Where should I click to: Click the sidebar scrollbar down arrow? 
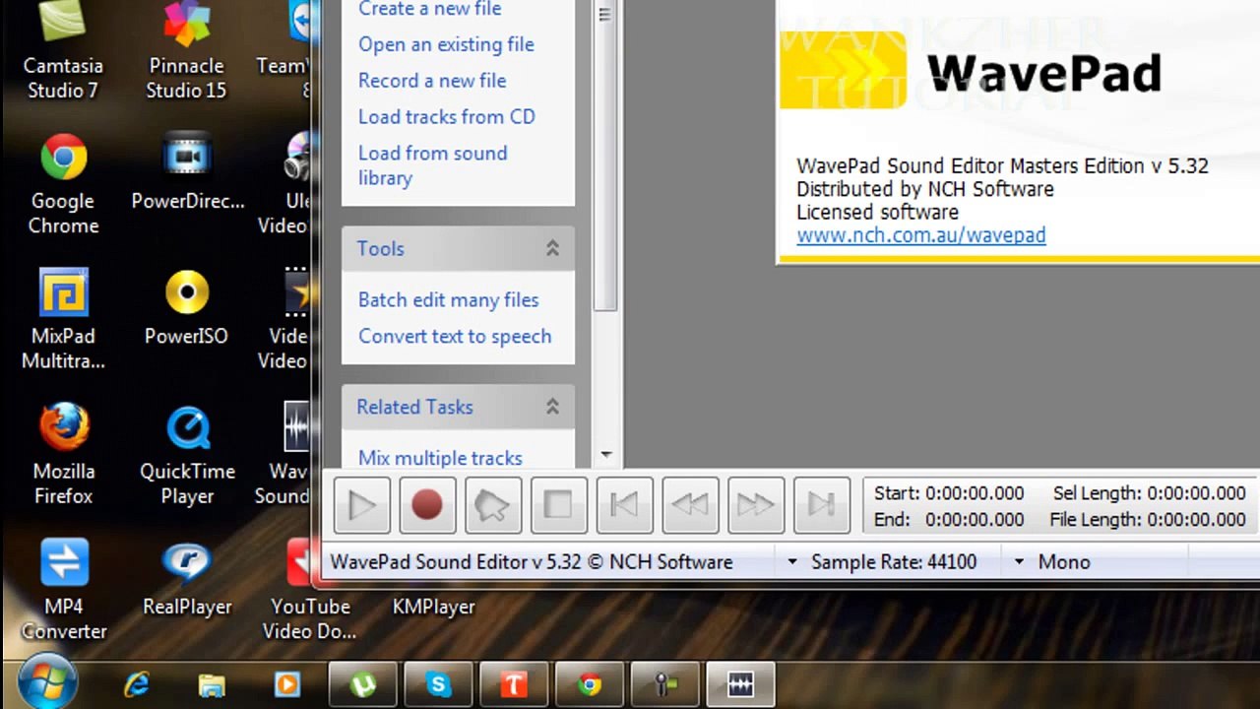[x=605, y=455]
